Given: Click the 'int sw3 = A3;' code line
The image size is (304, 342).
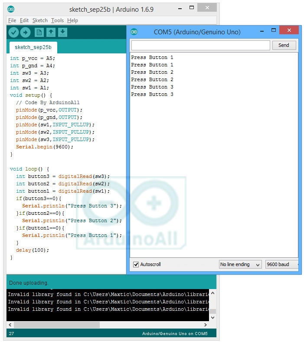Looking at the screenshot, I should pyautogui.click(x=29, y=73).
